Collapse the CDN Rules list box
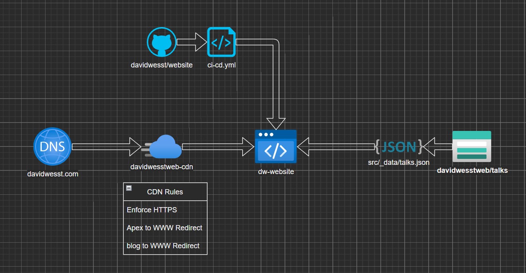 point(129,188)
